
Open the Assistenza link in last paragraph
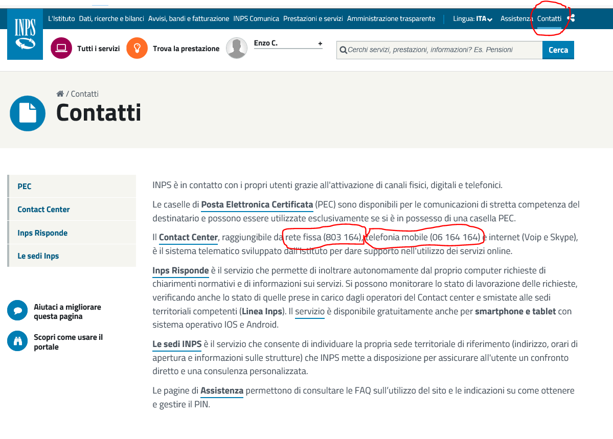pyautogui.click(x=221, y=391)
